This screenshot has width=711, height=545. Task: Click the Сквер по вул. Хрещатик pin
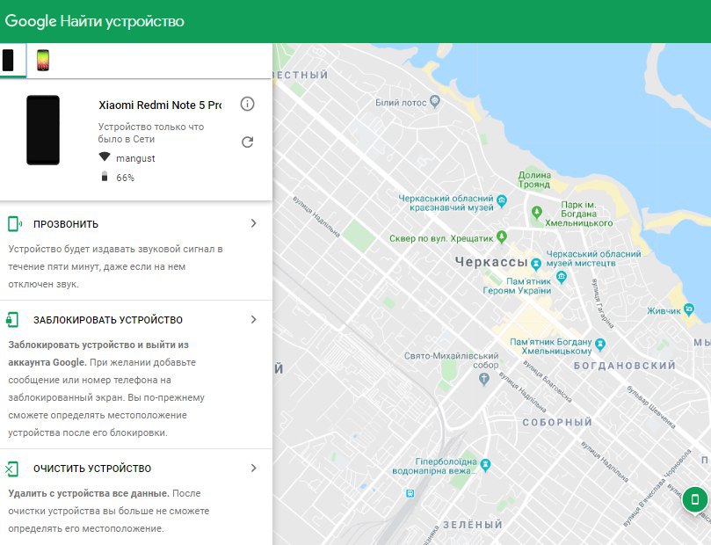tap(502, 236)
